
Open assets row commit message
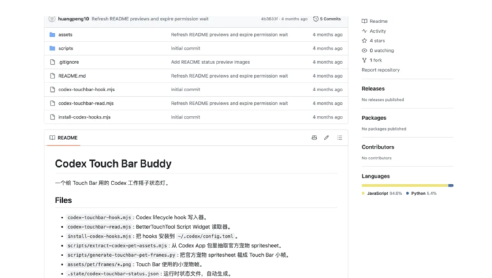(x=229, y=35)
